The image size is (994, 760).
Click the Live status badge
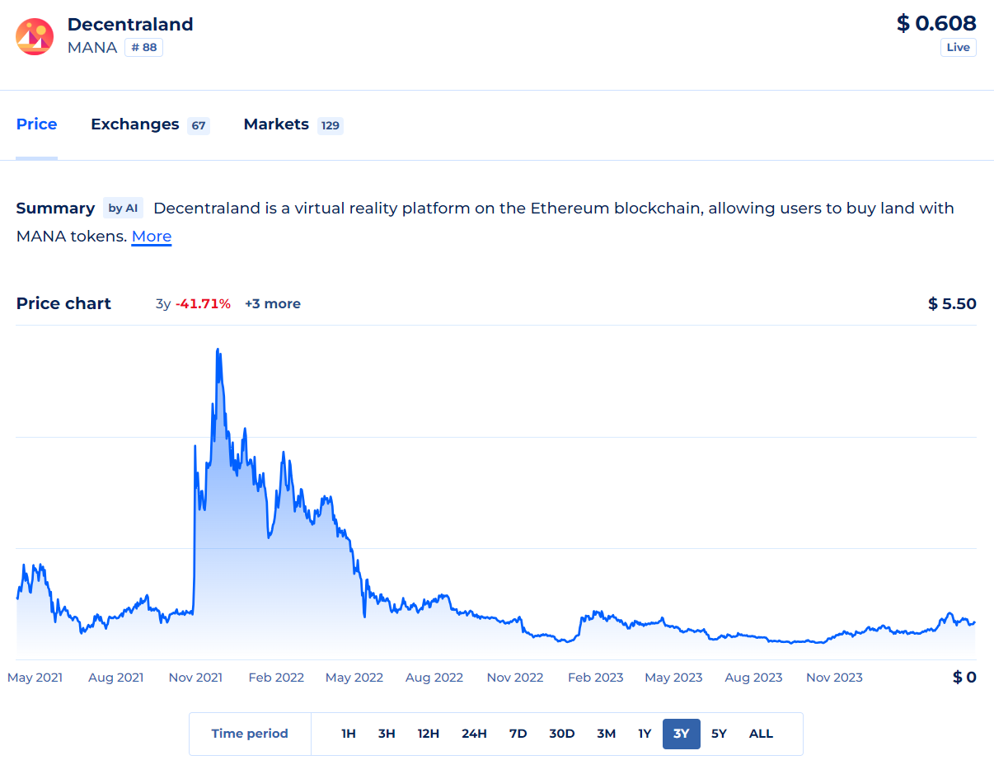click(x=958, y=47)
